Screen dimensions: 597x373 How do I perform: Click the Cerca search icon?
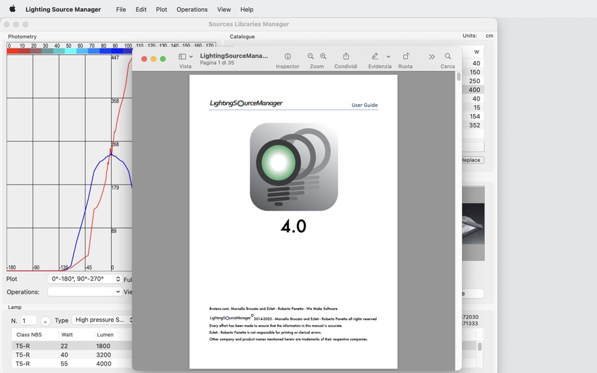pos(447,57)
